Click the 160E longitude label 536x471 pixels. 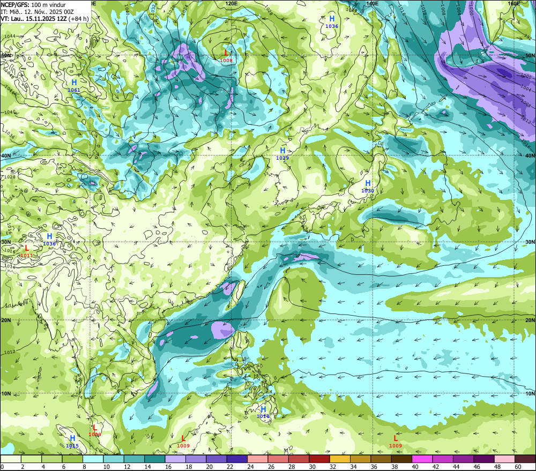pos(514,3)
